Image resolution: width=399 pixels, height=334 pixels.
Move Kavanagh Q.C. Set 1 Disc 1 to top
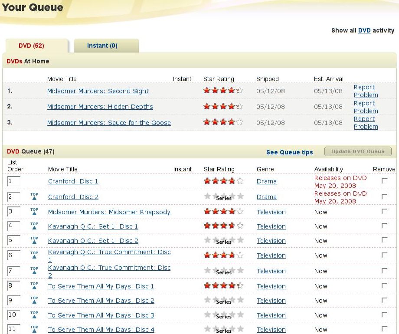[x=34, y=226]
